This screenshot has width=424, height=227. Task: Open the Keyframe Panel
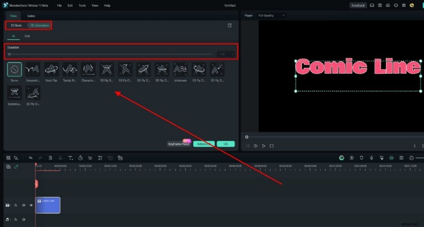[x=179, y=144]
